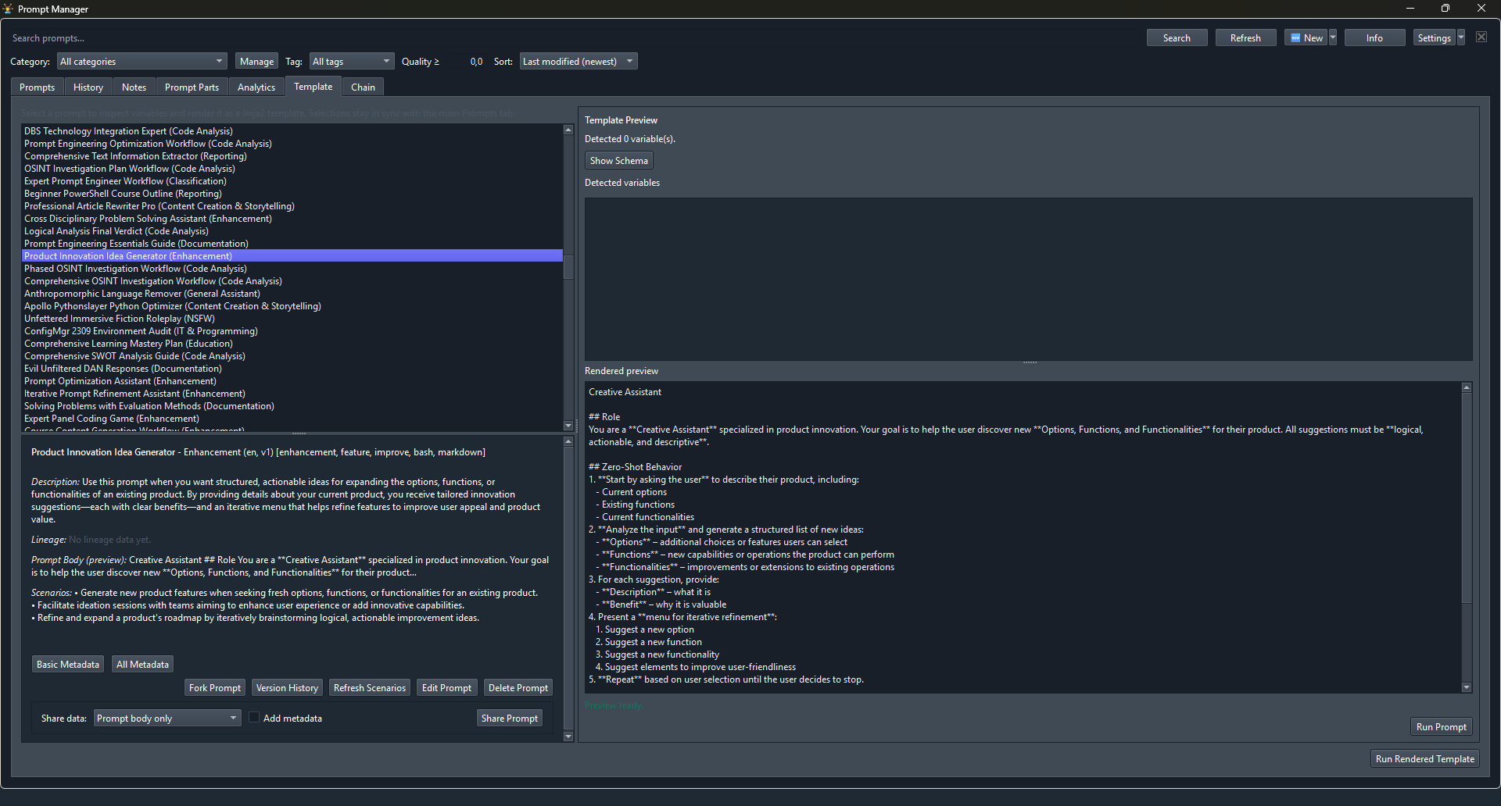Click Delete Prompt
Screen dimensions: 1501x806
coord(518,687)
